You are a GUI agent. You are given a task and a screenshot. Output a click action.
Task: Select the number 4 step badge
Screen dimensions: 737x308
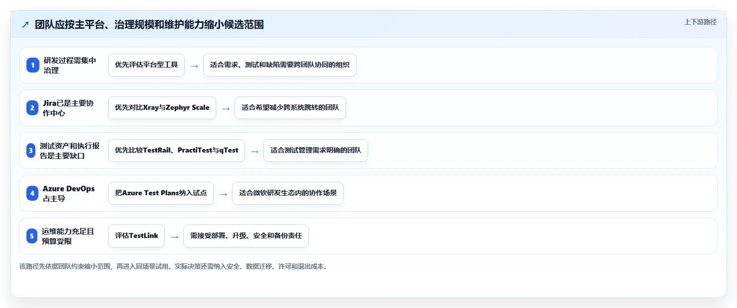point(32,193)
